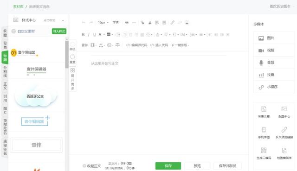Switch to the 收藏 side tab
The height and width of the screenshot is (171, 297).
tap(5, 33)
